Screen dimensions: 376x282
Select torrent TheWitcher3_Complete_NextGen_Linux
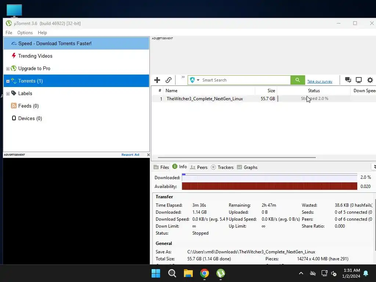tap(205, 99)
